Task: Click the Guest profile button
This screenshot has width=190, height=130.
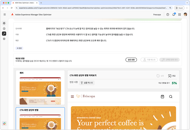Action: [x=179, y=8]
